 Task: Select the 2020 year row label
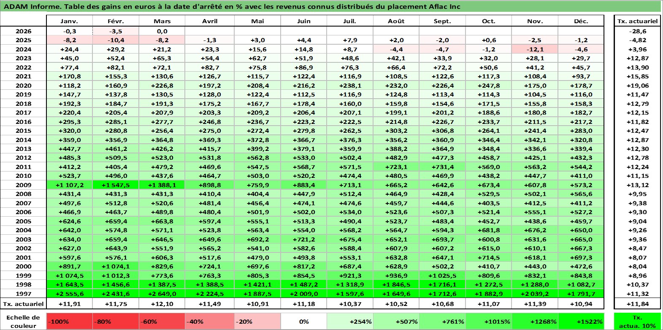(23, 86)
